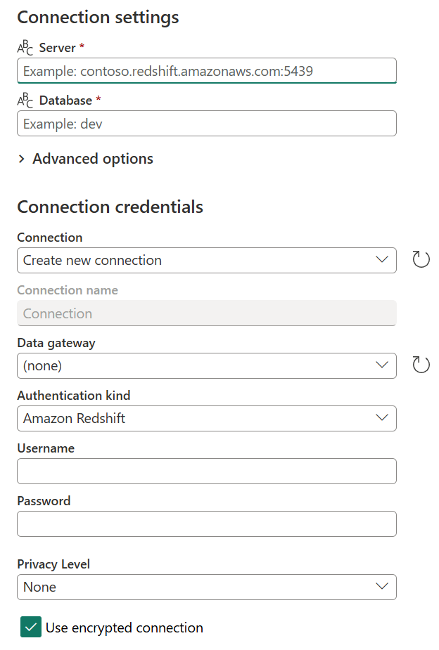The height and width of the screenshot is (650, 439).
Task: Refresh the Data gateway list
Action: tap(421, 365)
